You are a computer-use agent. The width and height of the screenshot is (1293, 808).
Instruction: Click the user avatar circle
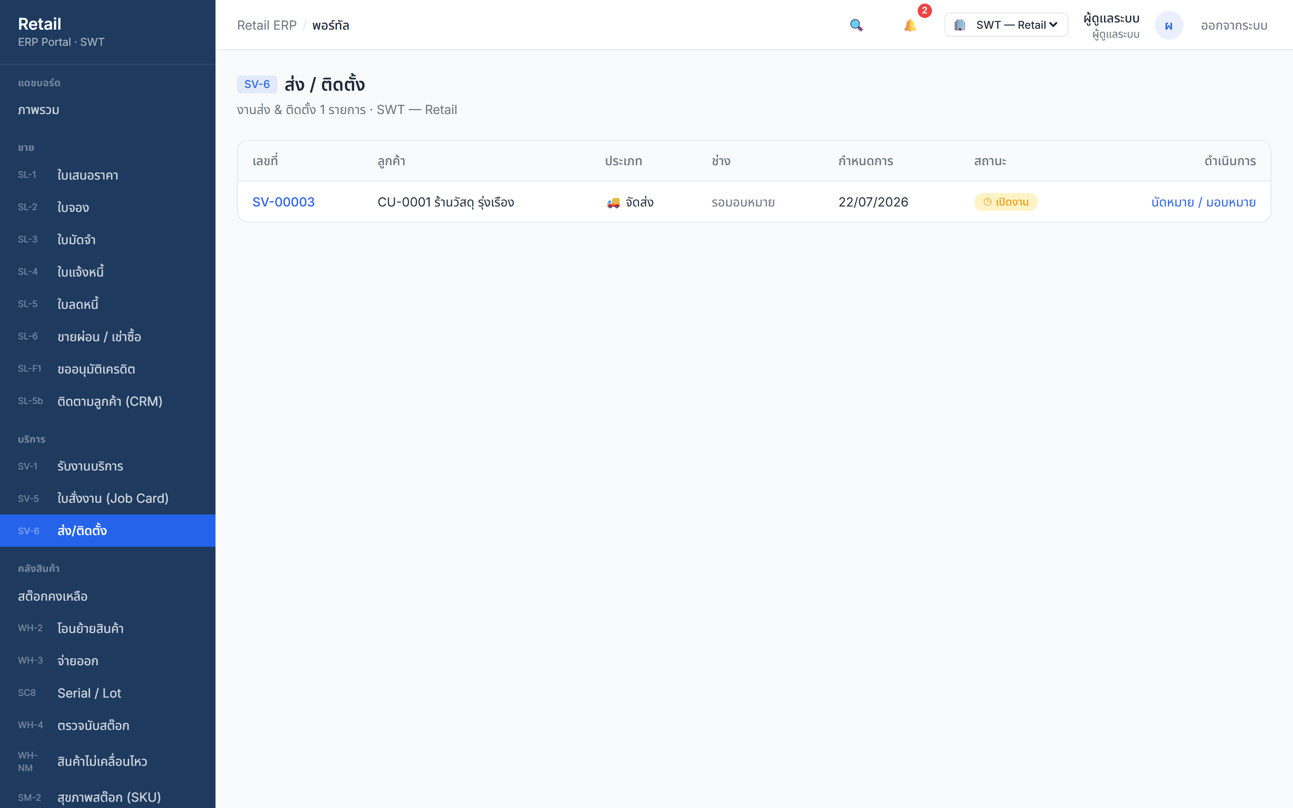tap(1169, 25)
